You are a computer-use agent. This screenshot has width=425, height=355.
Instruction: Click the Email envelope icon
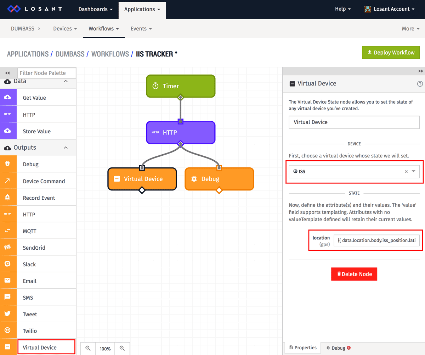point(7,281)
